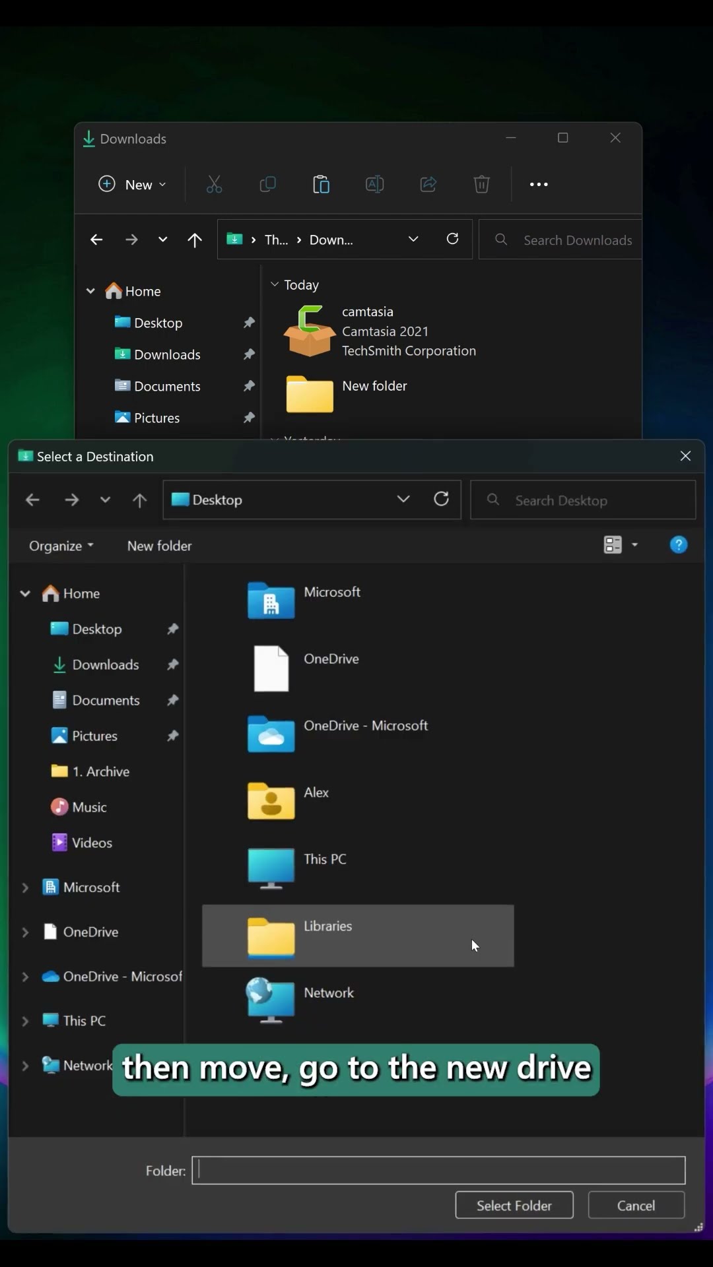
Task: Open recent locations dropdown in destination dialog
Action: pyautogui.click(x=105, y=500)
